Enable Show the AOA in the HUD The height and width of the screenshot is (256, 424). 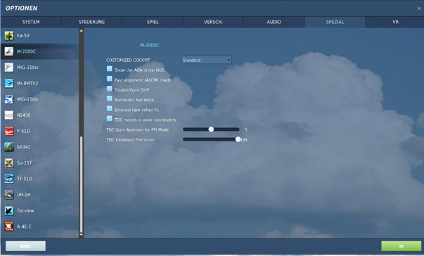tap(109, 69)
